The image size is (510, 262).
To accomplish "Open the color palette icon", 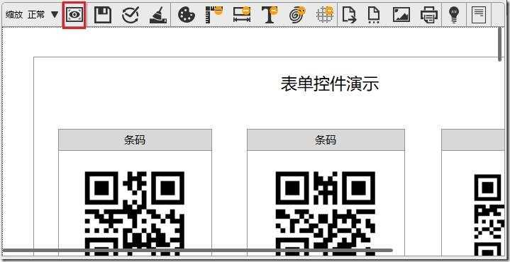I will (x=187, y=16).
